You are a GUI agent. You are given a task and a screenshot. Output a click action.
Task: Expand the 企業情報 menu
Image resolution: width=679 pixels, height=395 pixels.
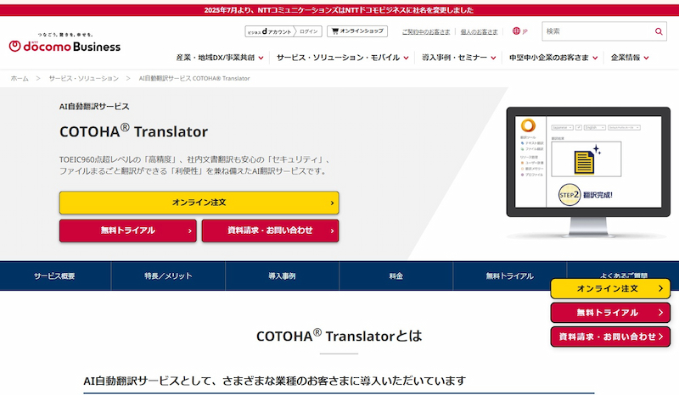(x=630, y=58)
